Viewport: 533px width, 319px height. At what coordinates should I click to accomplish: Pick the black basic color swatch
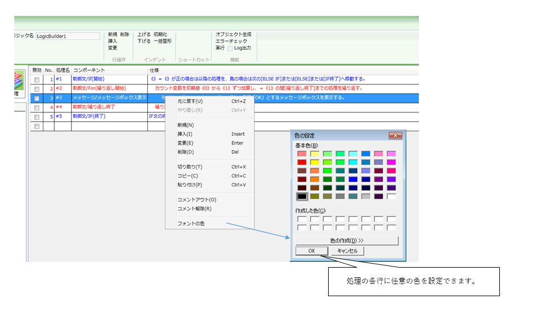[302, 196]
